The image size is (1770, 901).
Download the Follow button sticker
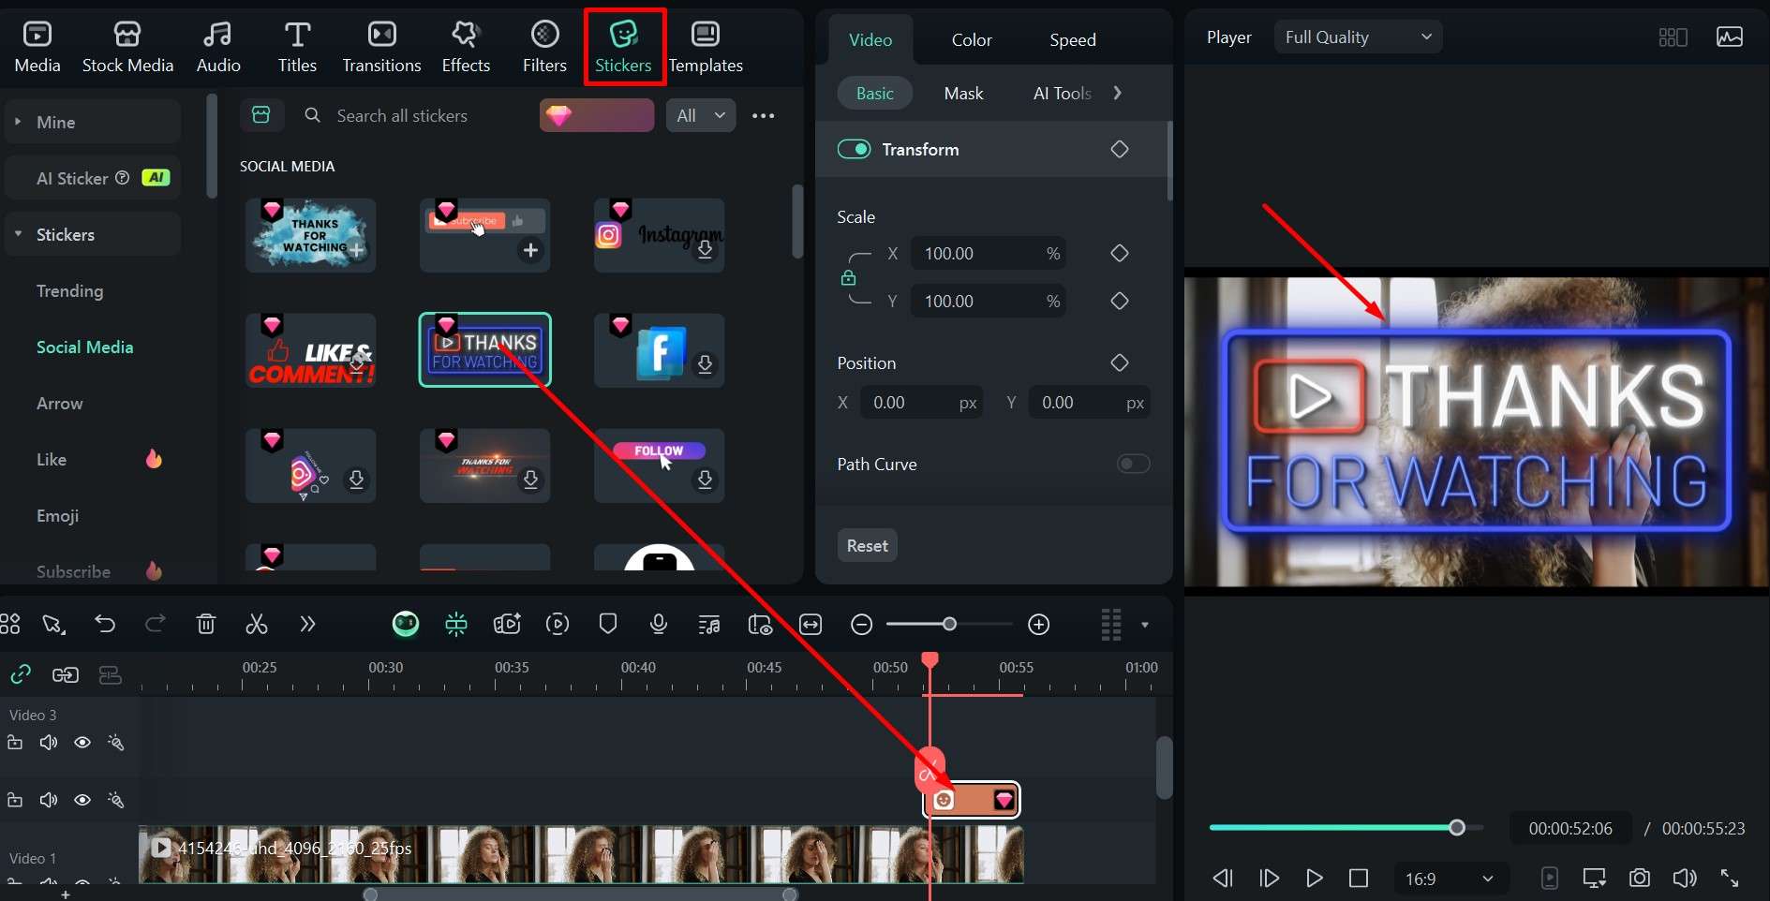(x=706, y=480)
